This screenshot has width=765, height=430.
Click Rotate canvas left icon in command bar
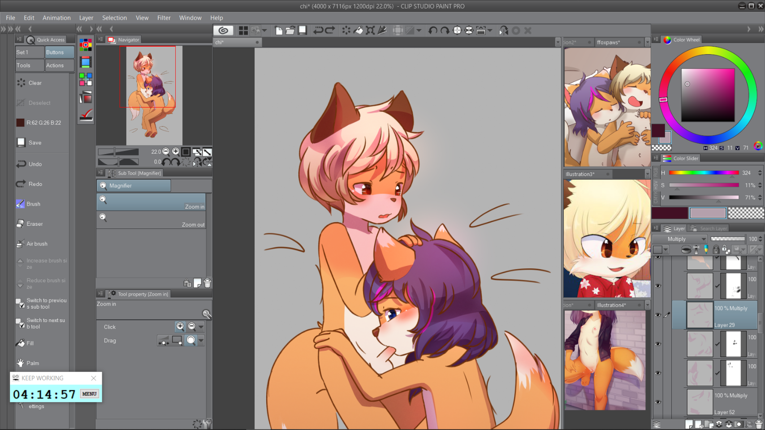(433, 30)
